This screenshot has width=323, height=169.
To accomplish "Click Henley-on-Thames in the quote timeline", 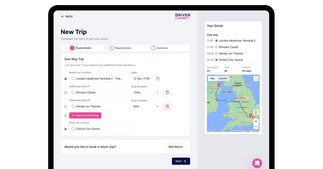I will click(231, 54).
